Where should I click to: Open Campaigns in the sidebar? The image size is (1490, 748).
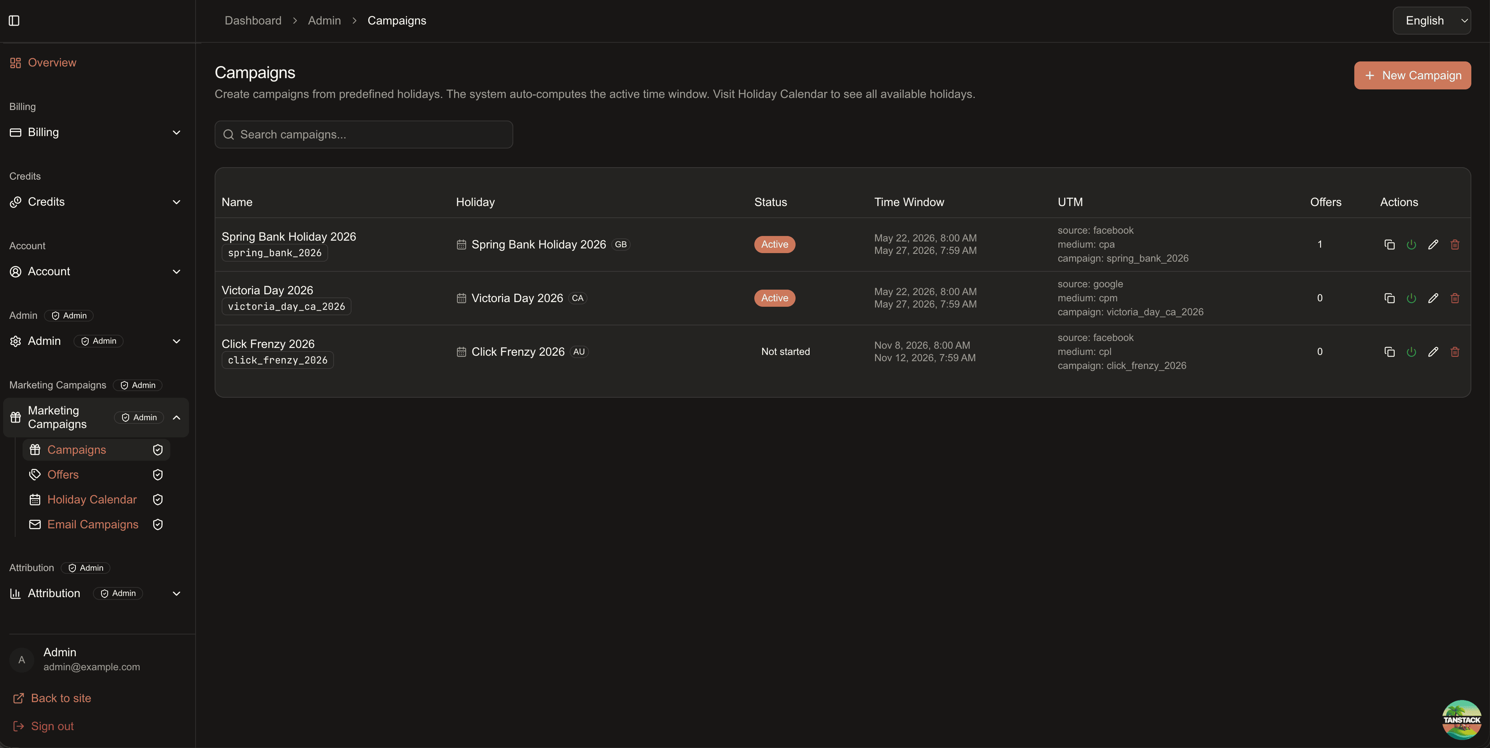pos(96,450)
